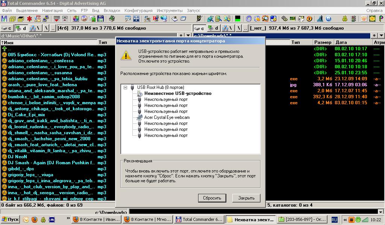This screenshot has height=225, width=385.
Task: Click the blue gear toolbar icon
Action: [249, 19]
